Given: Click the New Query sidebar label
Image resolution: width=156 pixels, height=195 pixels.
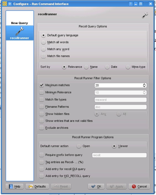Looking at the screenshot, I should click(x=20, y=23).
